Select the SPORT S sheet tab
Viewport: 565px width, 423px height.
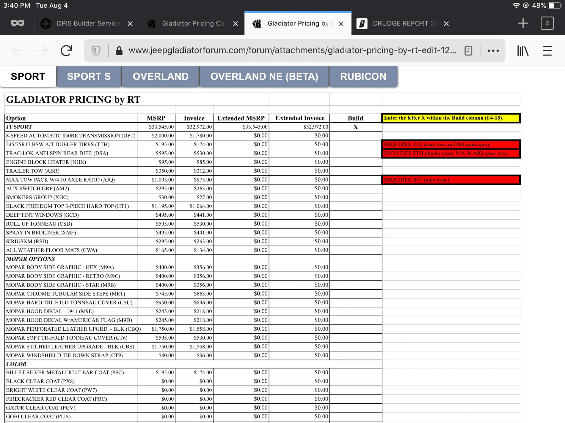89,77
